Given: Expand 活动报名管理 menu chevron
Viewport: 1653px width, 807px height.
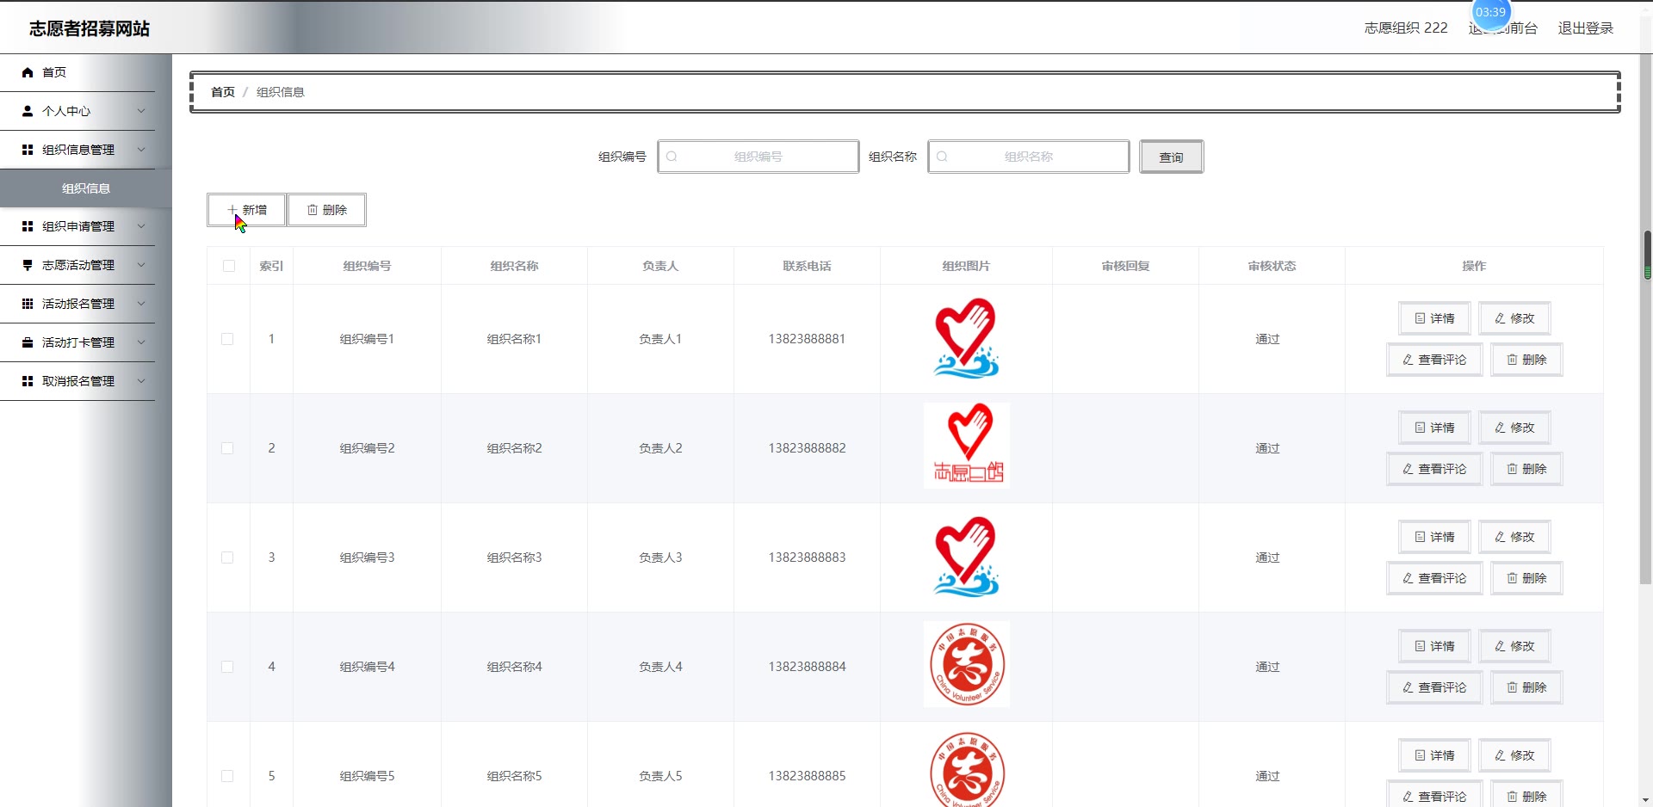Looking at the screenshot, I should (x=141, y=304).
